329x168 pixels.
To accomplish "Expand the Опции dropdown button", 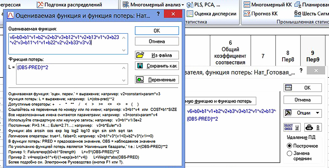I will tap(303, 113).
